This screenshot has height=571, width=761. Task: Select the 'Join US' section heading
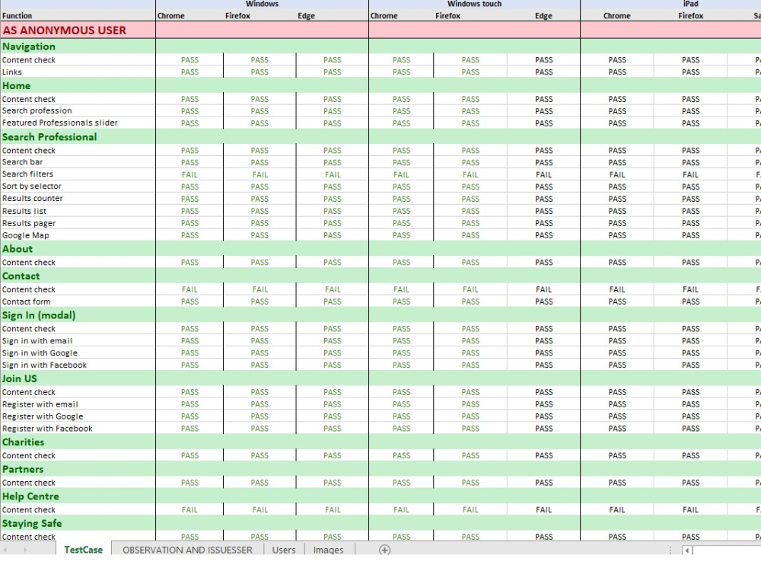78,378
